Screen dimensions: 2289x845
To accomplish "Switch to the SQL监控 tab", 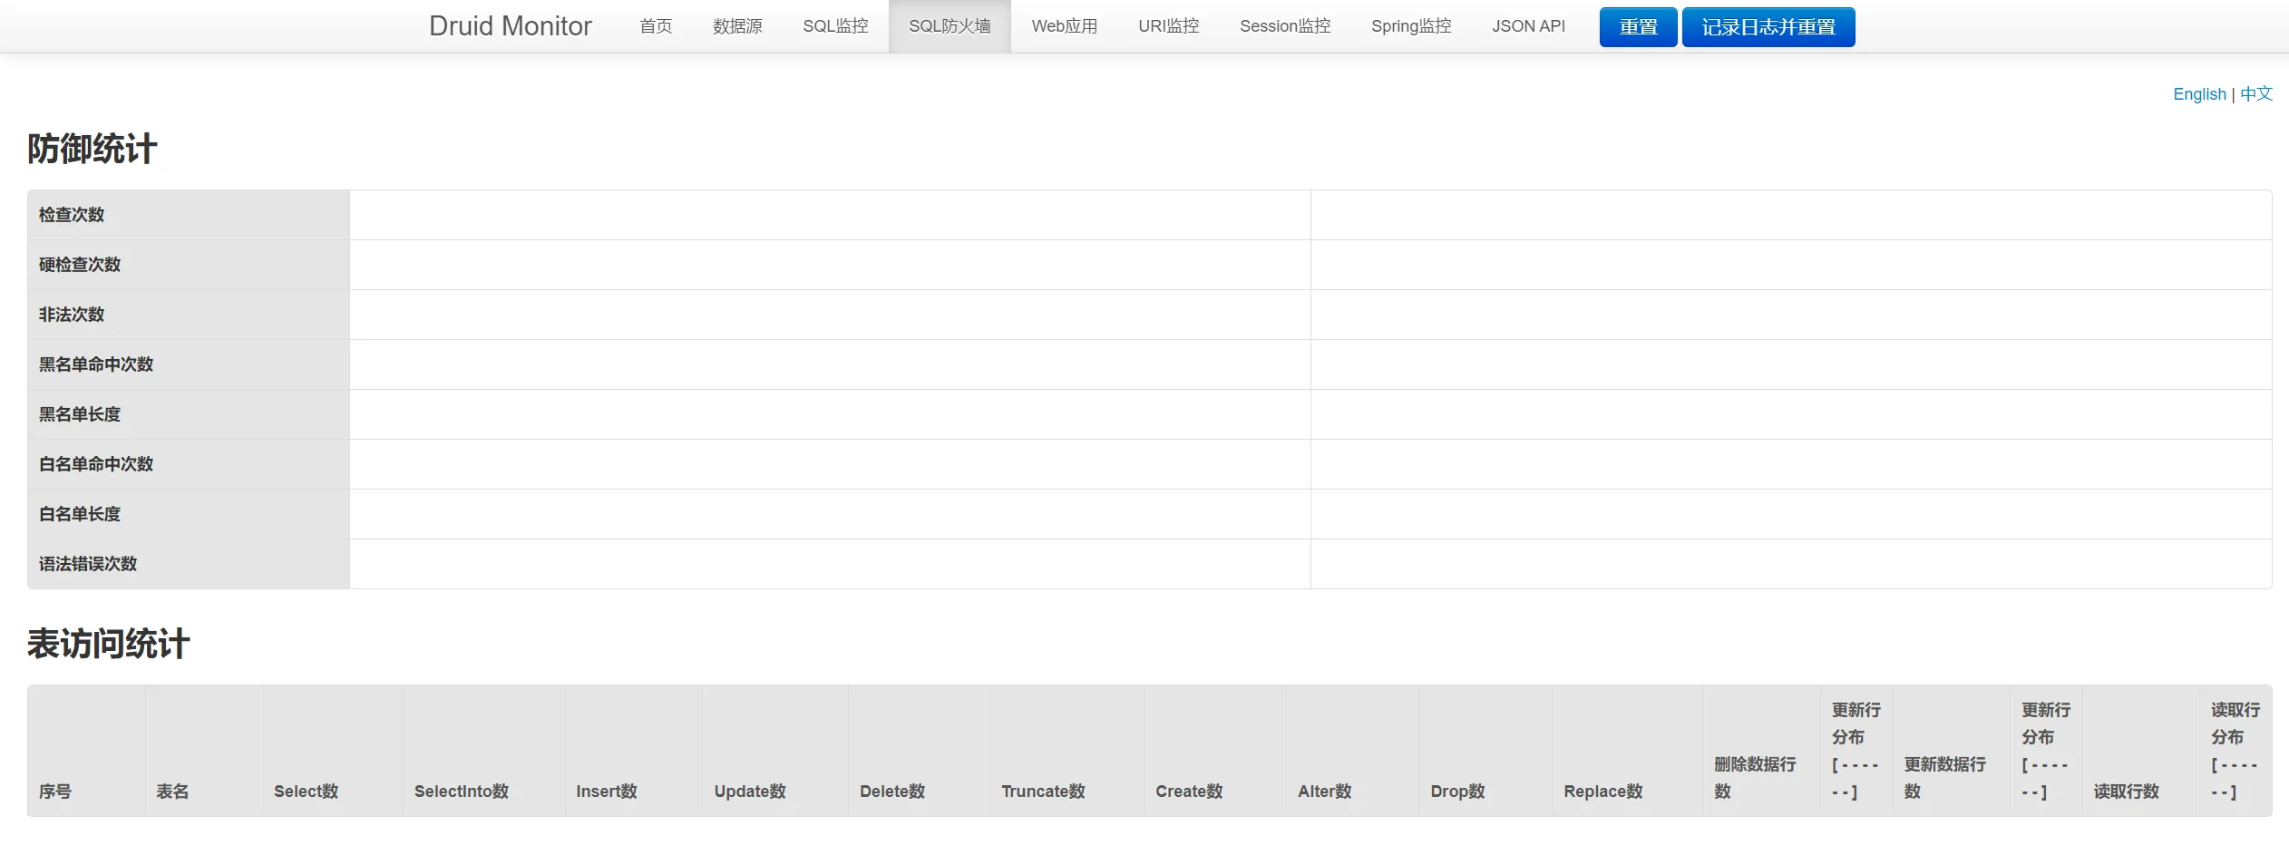I will click(835, 26).
